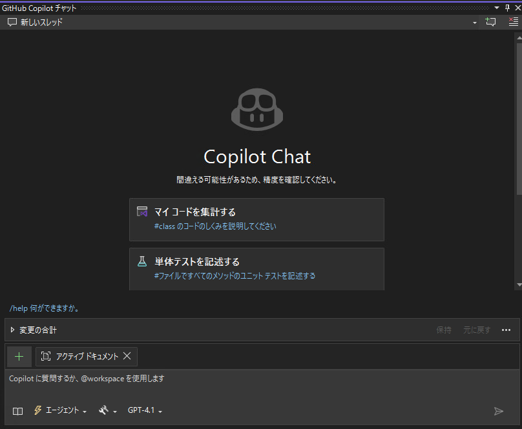
Task: Open the エージェント mode dropdown
Action: pyautogui.click(x=59, y=411)
